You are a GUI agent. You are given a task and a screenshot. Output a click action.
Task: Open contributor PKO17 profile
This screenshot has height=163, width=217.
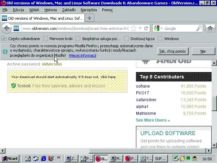[142, 93]
